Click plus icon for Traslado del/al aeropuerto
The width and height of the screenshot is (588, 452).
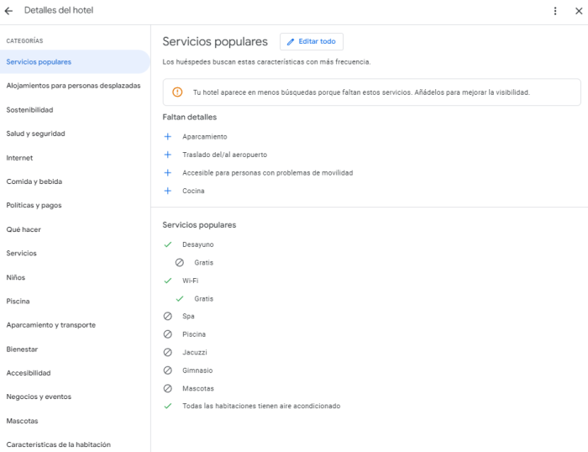[168, 155]
